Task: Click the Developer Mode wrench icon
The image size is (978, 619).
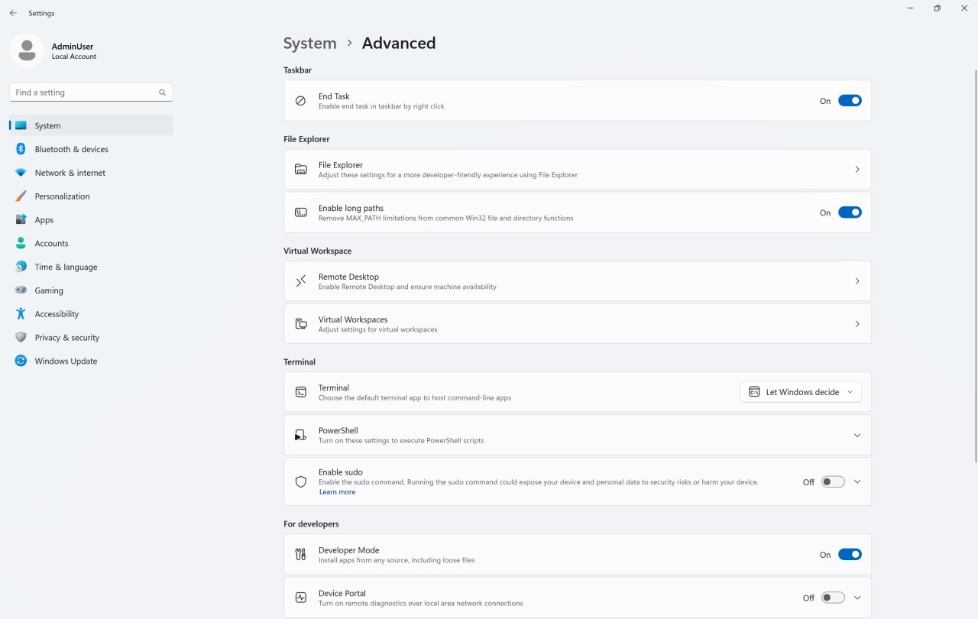Action: coord(300,554)
